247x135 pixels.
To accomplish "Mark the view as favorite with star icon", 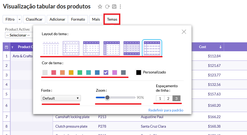I will [x=100, y=7].
